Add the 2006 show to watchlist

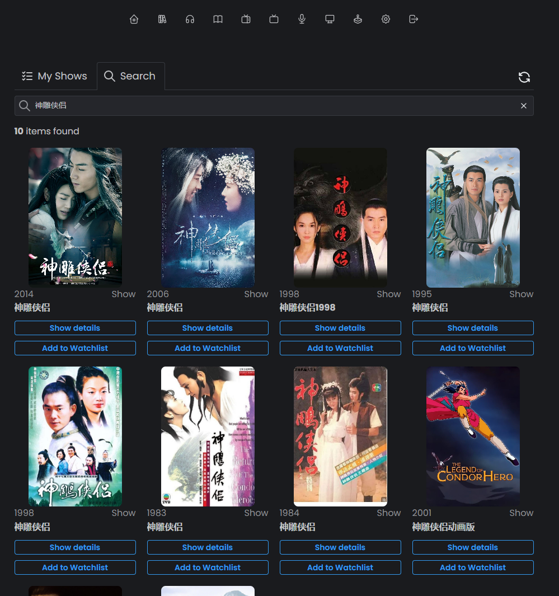(208, 348)
